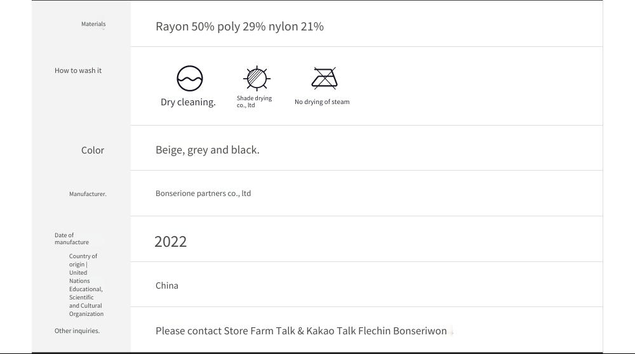Click the dry cleaning circle icon
The width and height of the screenshot is (635, 354).
(x=189, y=79)
